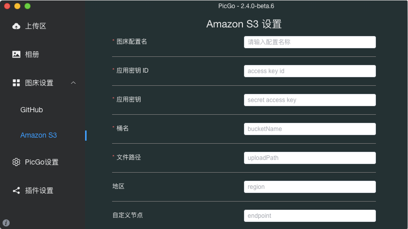This screenshot has height=229, width=408.
Task: Click the plugin settings share icon
Action: pos(16,190)
